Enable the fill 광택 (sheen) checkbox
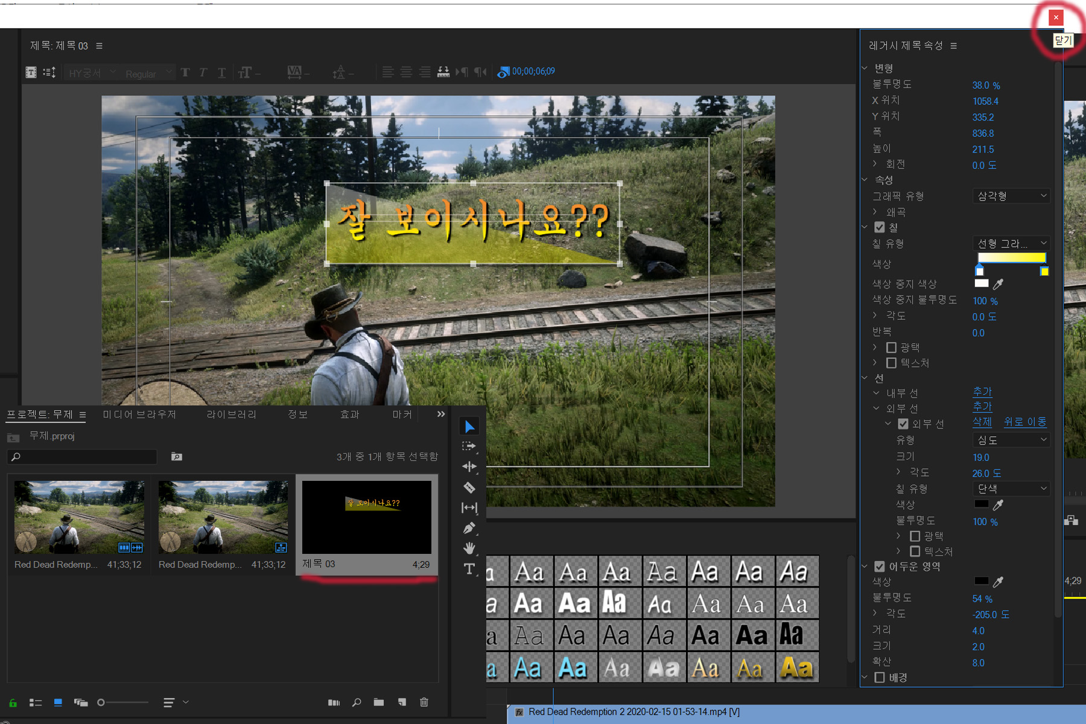This screenshot has height=724, width=1086. [891, 348]
